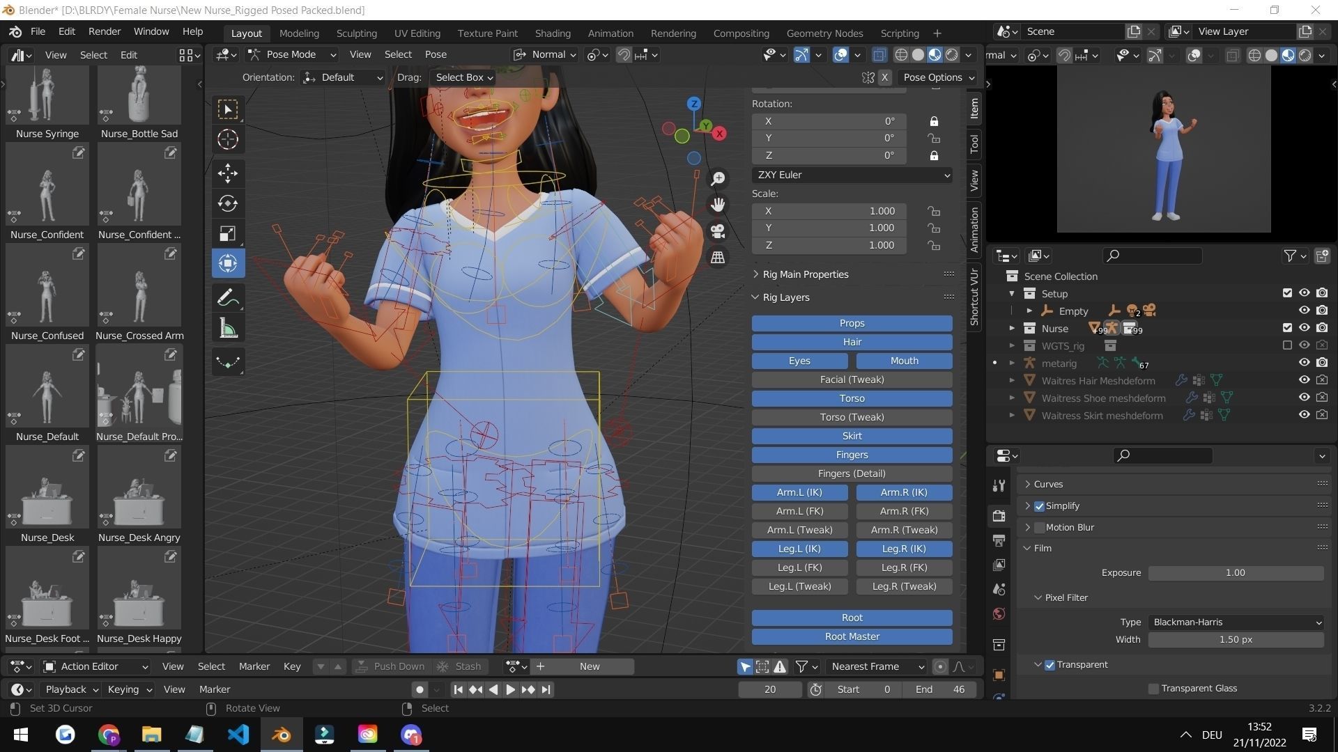The height and width of the screenshot is (752, 1338).
Task: Toggle lock on Rotation X
Action: (x=934, y=121)
